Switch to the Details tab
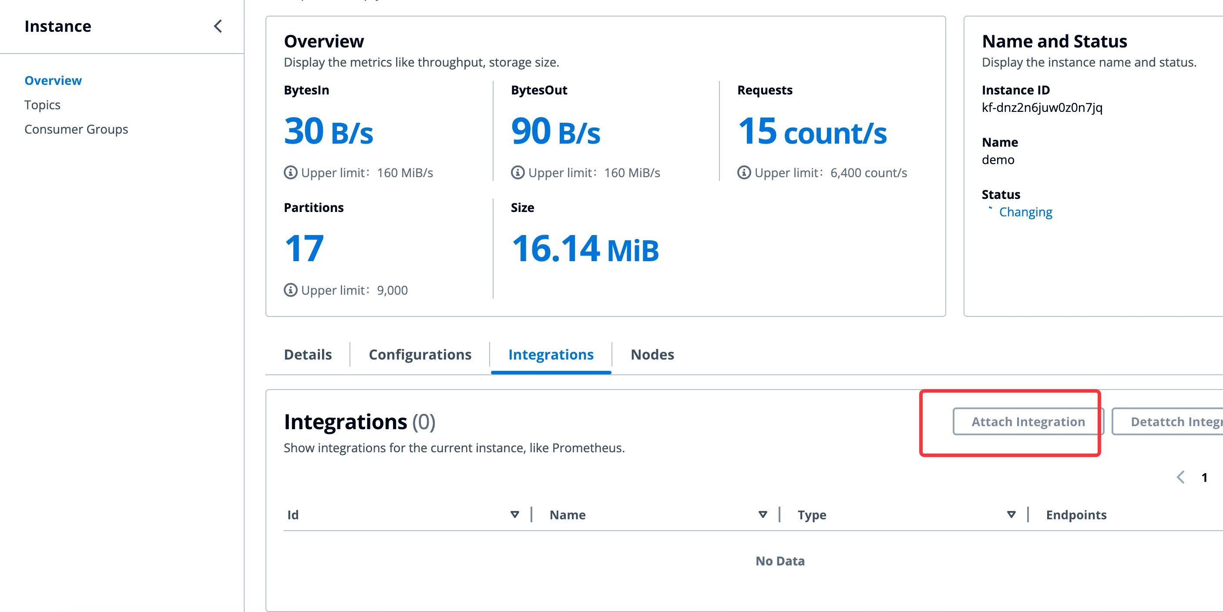Viewport: 1223px width, 612px height. (308, 355)
